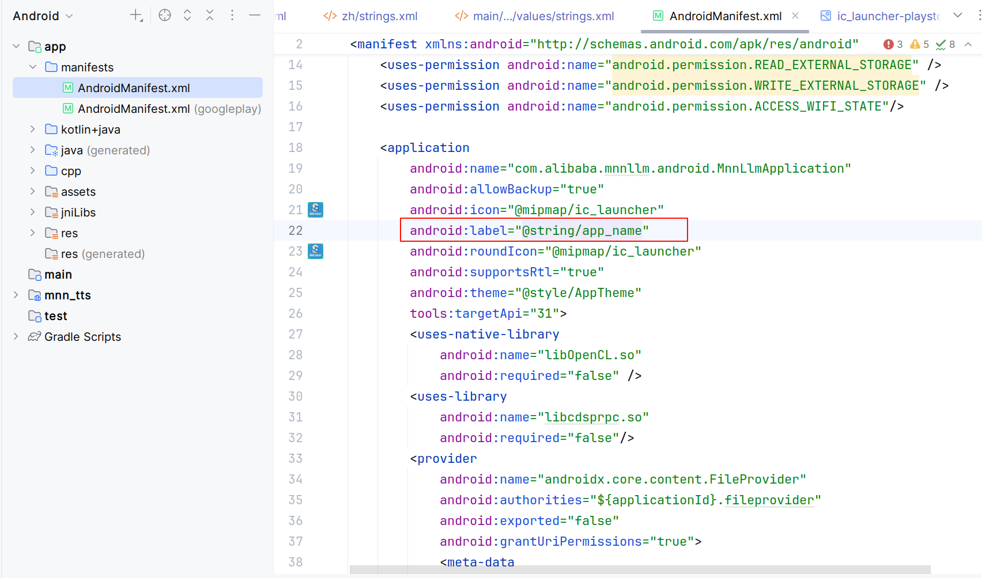Viewport: 982px width, 578px height.
Task: Expand the cpp folder
Action: (33, 170)
